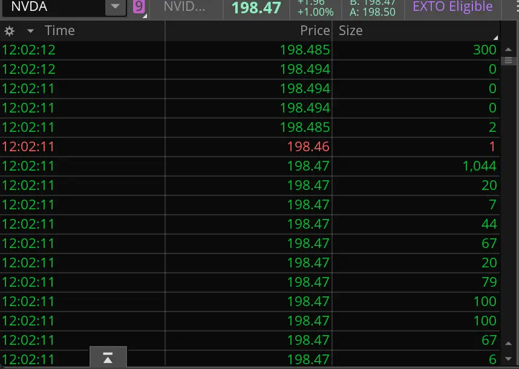This screenshot has height=369, width=519.
Task: Click the scroll-down arrow at scrollbar bottom
Action: point(508,359)
